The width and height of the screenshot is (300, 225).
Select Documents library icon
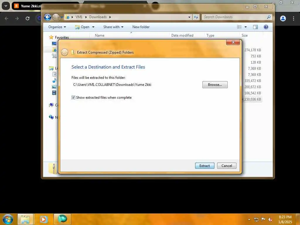coord(54,74)
